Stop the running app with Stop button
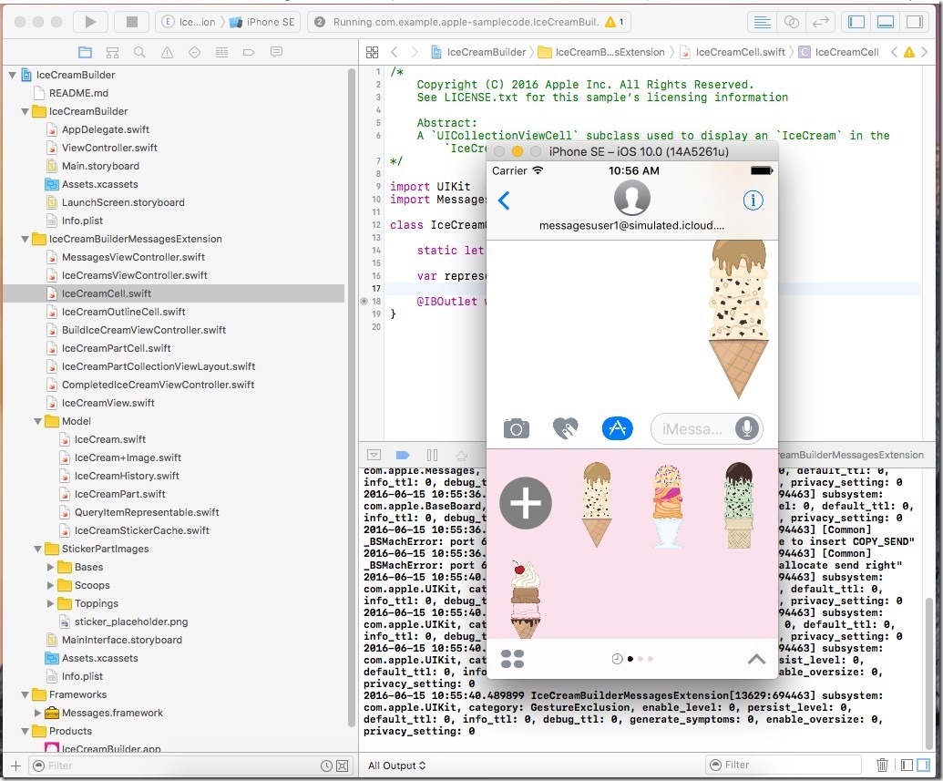Screen dimensions: 943x781 click(132, 22)
